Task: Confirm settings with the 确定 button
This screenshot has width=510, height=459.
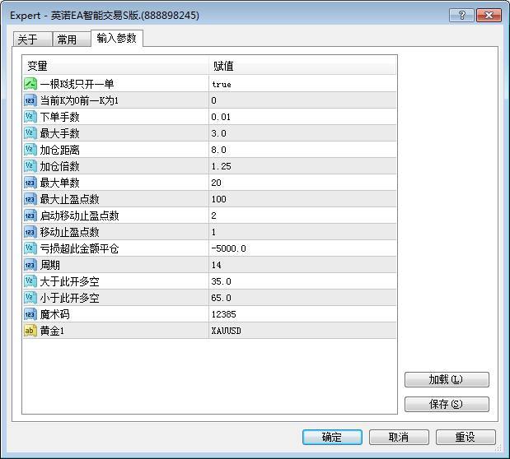Action: coord(332,437)
